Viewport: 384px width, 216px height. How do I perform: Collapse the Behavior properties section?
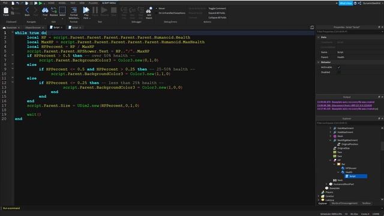(319, 62)
